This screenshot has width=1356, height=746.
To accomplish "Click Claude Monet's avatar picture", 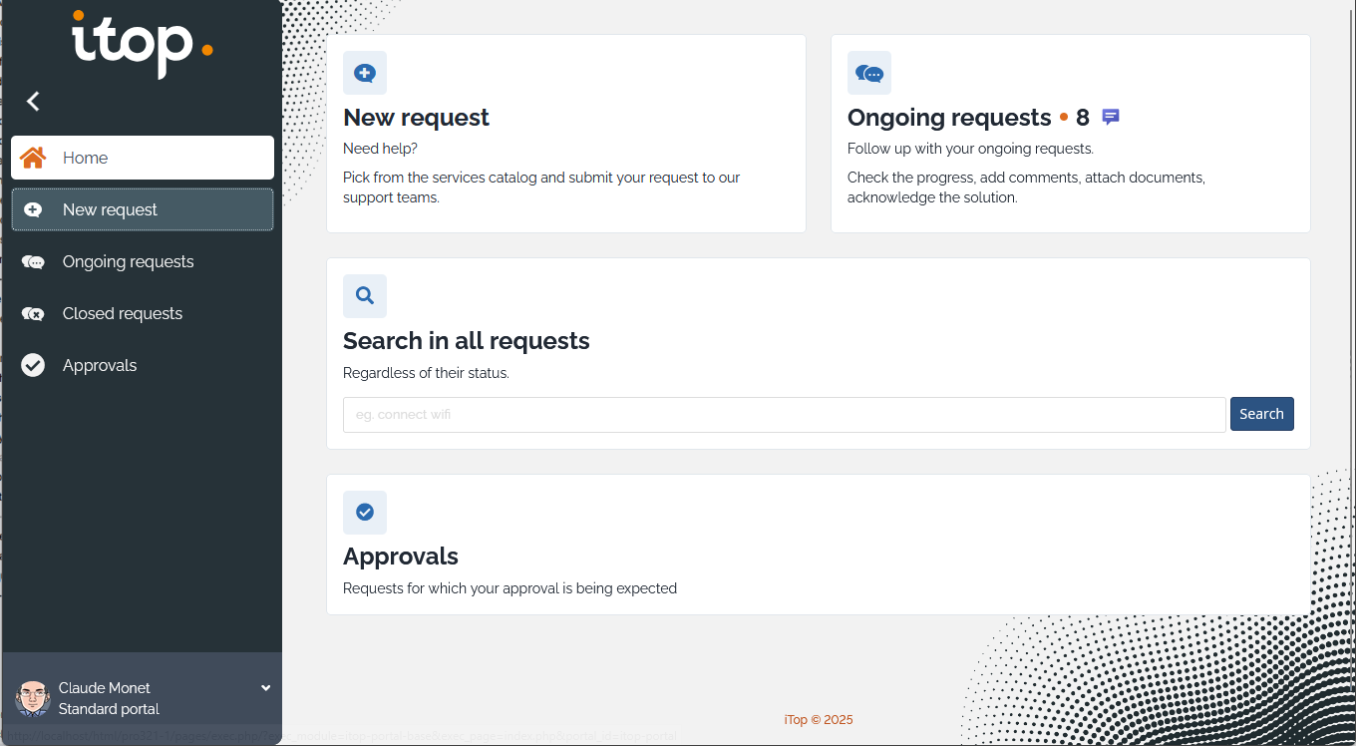I will coord(33,698).
